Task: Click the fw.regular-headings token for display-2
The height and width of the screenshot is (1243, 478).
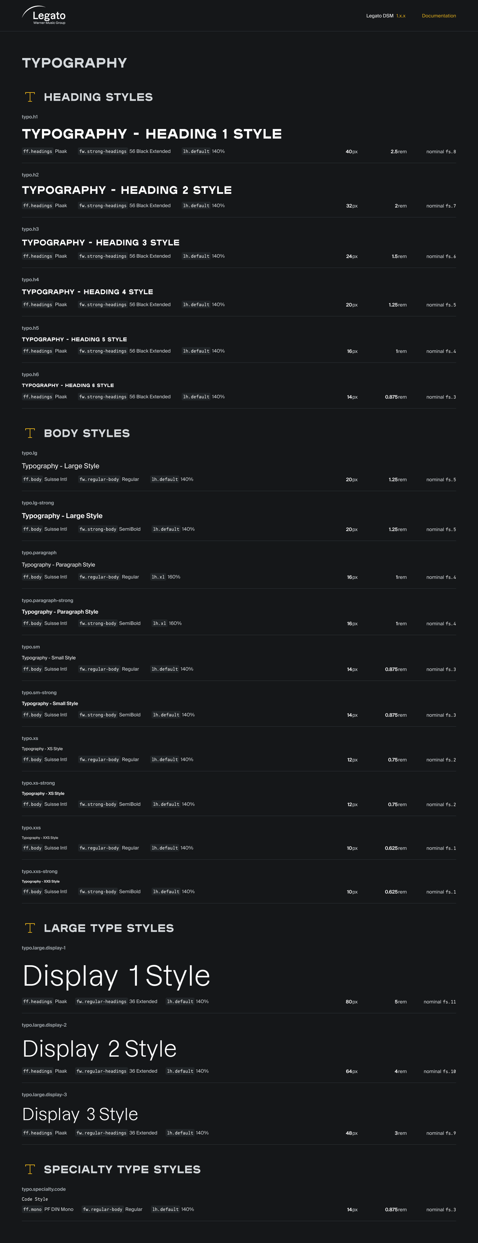Action: tap(101, 1071)
